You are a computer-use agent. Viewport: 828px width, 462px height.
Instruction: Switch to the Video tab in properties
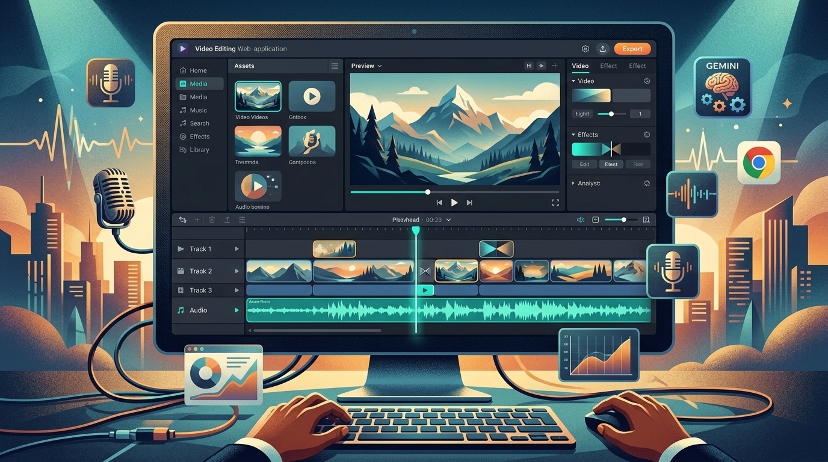tap(580, 66)
